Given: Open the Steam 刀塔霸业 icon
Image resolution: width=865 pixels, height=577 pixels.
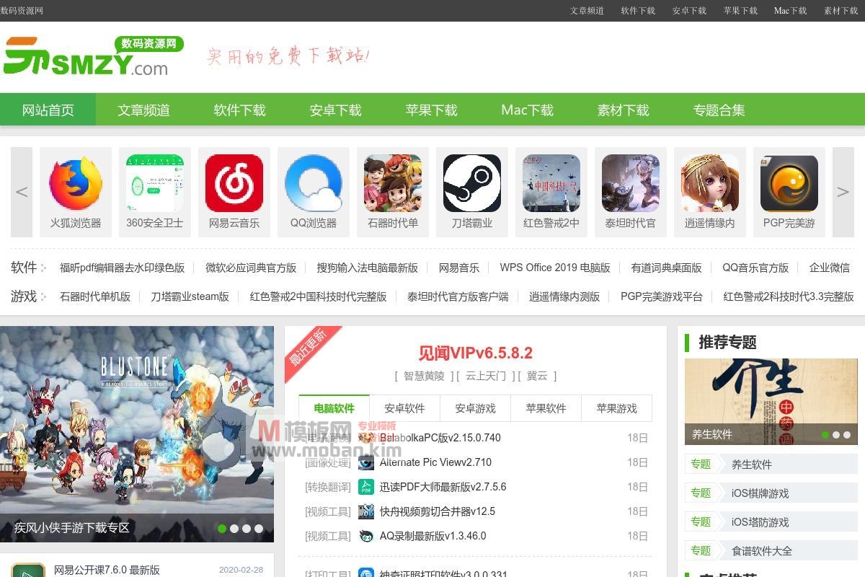Looking at the screenshot, I should tap(472, 183).
